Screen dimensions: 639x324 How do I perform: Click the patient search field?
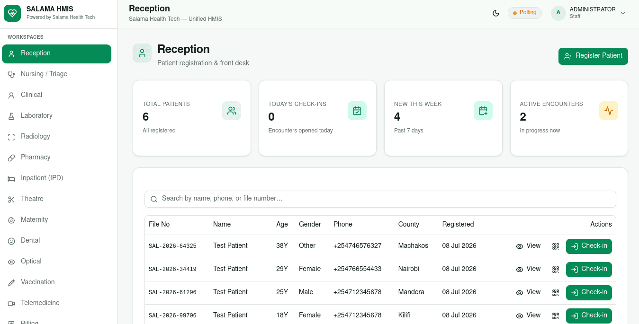[x=380, y=199]
